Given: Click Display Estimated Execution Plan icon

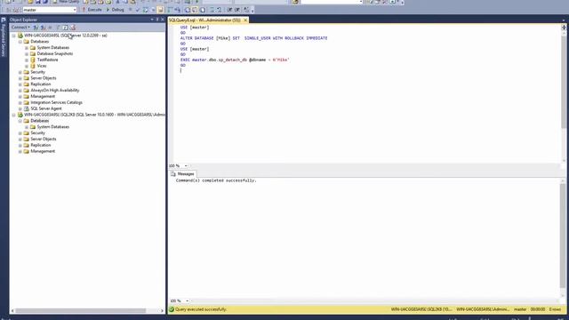Looking at the screenshot, I should tap(146, 10).
